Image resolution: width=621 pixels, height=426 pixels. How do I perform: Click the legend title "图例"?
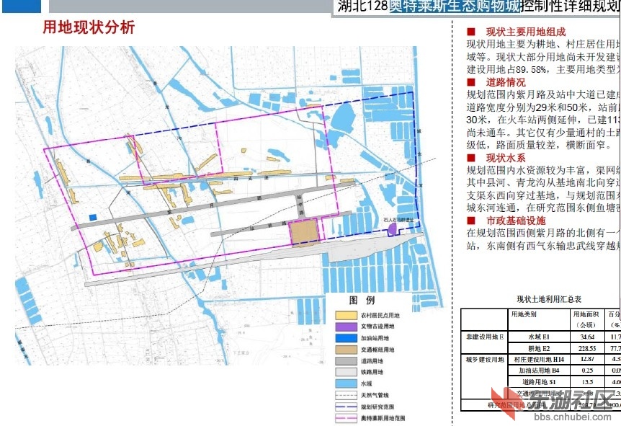[x=362, y=300]
